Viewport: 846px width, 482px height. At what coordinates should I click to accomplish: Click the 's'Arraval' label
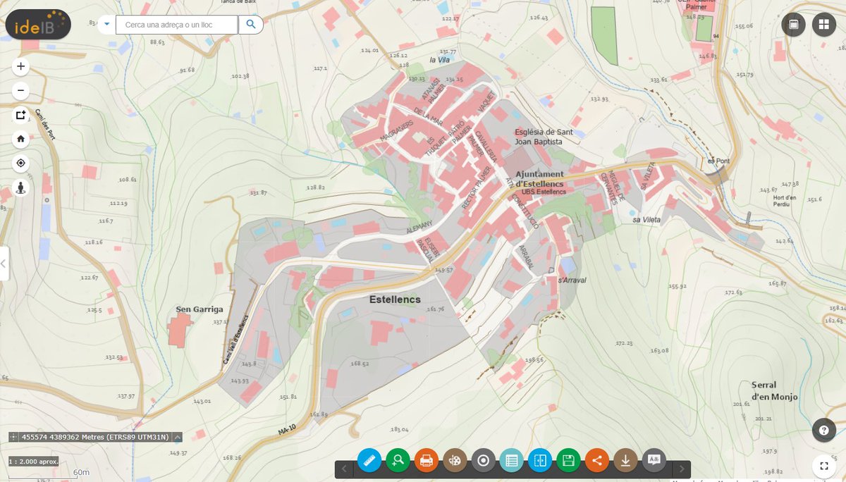coord(572,280)
